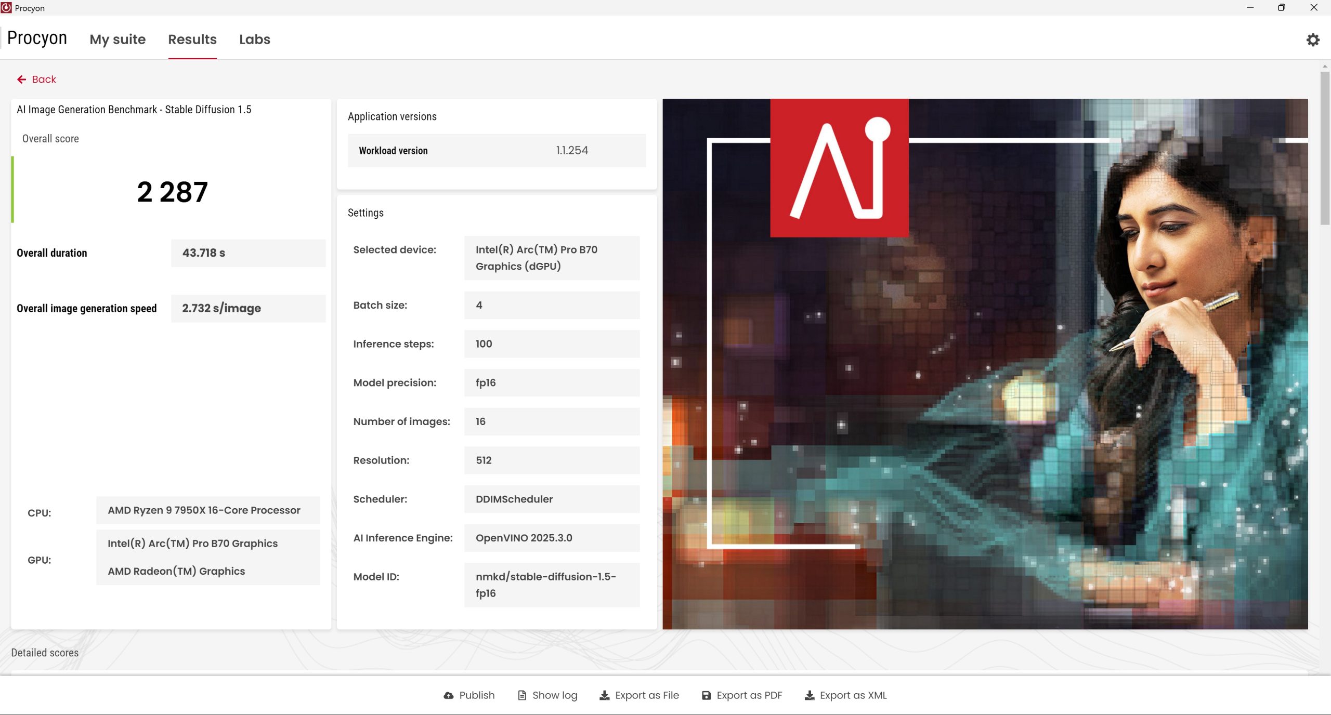
Task: Click the Procyon app icon in title bar
Action: click(6, 8)
